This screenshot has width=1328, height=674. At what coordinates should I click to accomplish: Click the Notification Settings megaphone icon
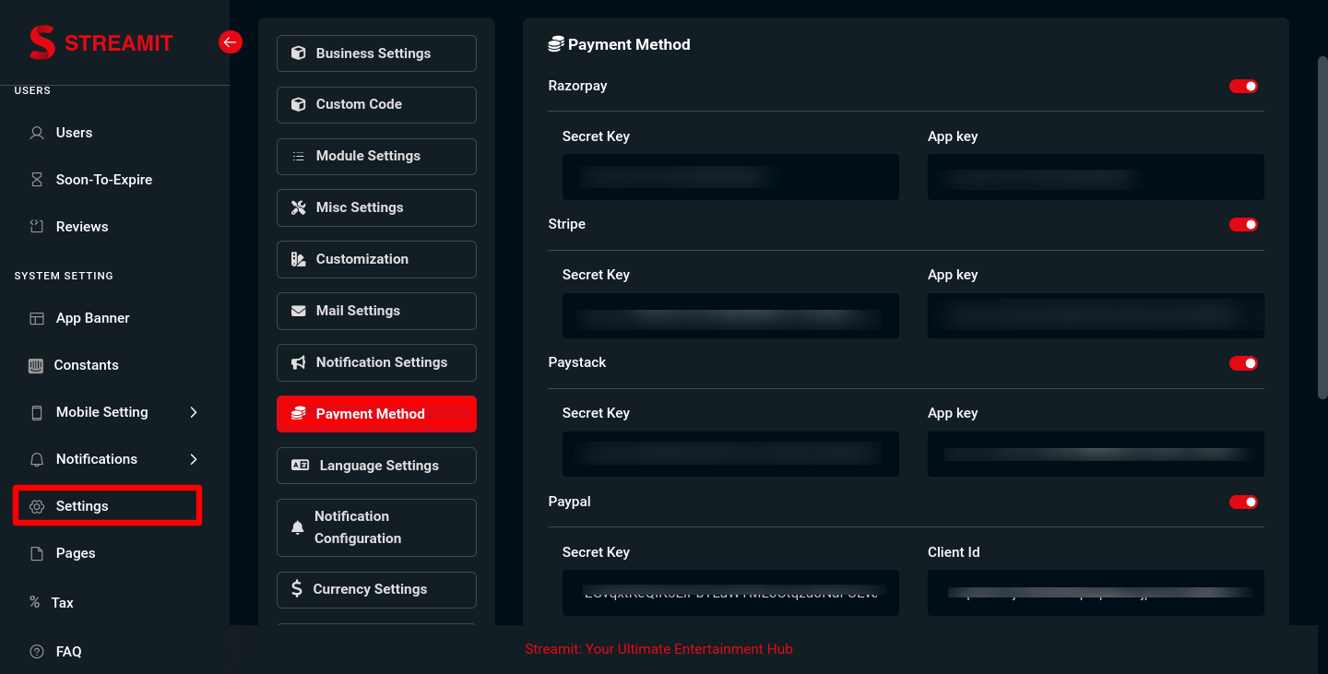pyautogui.click(x=298, y=362)
